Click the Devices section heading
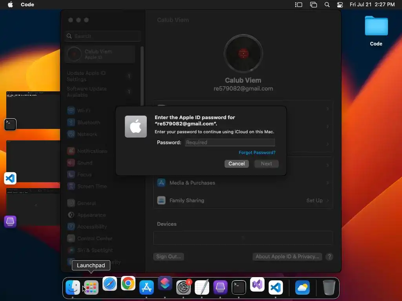This screenshot has height=301, width=402. pos(166,224)
